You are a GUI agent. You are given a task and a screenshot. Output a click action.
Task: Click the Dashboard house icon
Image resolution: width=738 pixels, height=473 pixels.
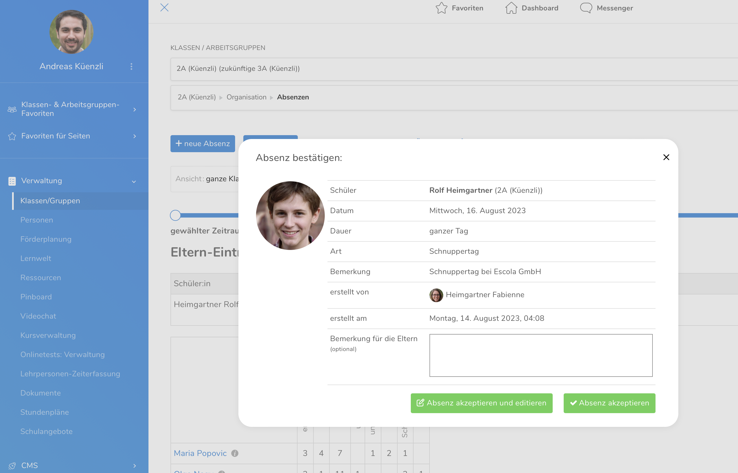click(511, 8)
